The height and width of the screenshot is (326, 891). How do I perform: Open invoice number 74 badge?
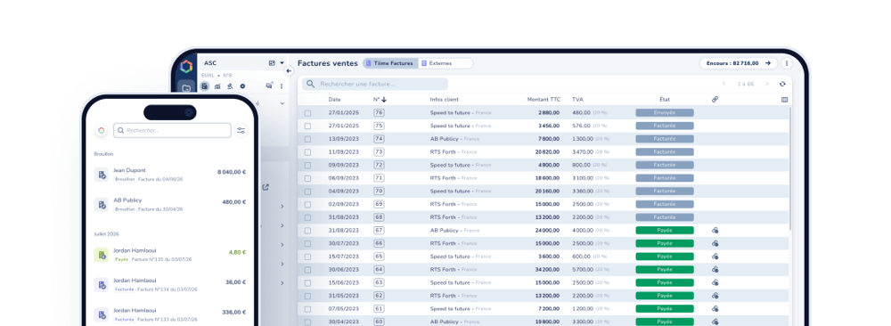[x=379, y=139]
